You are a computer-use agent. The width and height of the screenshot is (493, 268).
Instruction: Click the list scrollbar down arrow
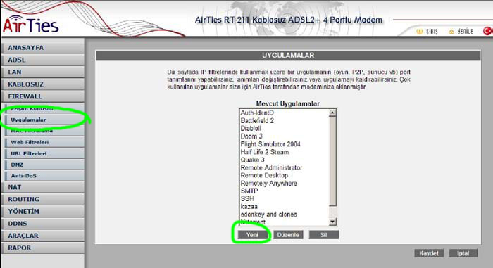(332, 222)
